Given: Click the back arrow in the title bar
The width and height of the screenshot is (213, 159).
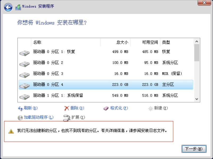Looking at the screenshot, I should click(8, 6).
